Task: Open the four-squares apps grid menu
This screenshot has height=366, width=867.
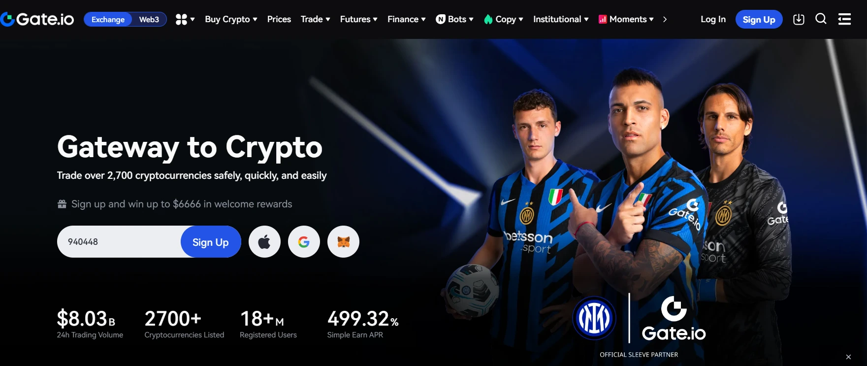Action: pos(185,19)
